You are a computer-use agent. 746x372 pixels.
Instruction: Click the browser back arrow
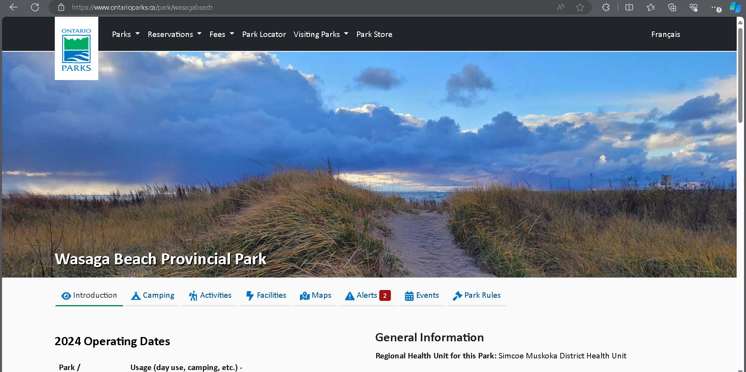point(14,7)
